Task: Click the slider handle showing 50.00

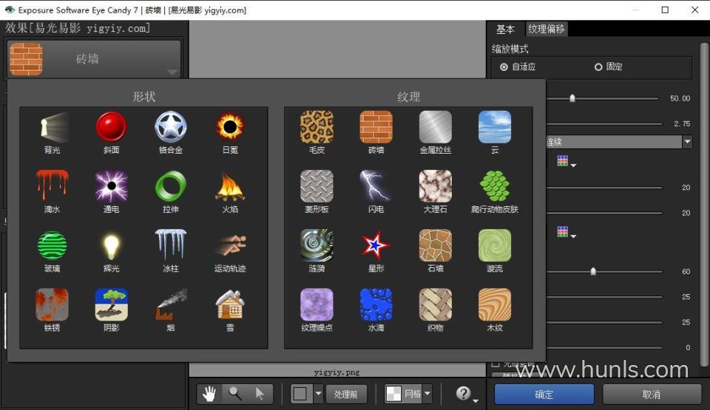Action: [572, 98]
